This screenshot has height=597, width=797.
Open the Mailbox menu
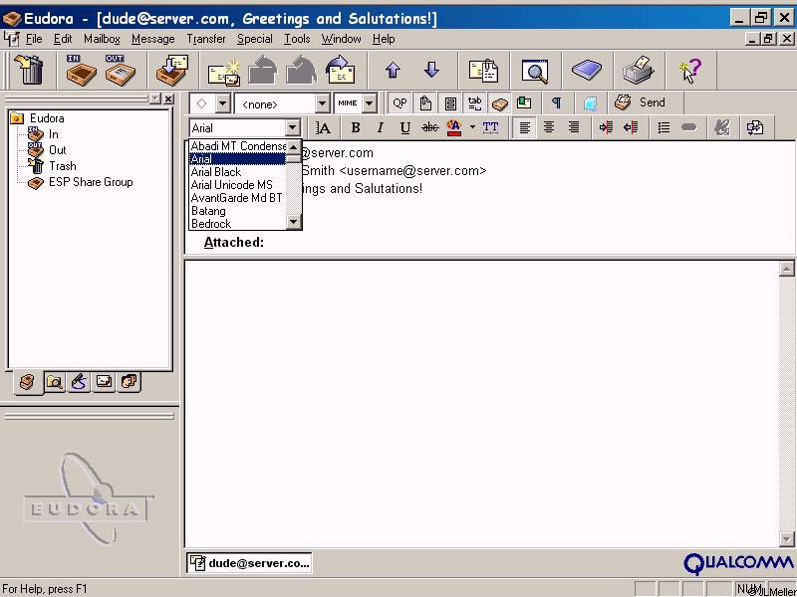(x=102, y=39)
